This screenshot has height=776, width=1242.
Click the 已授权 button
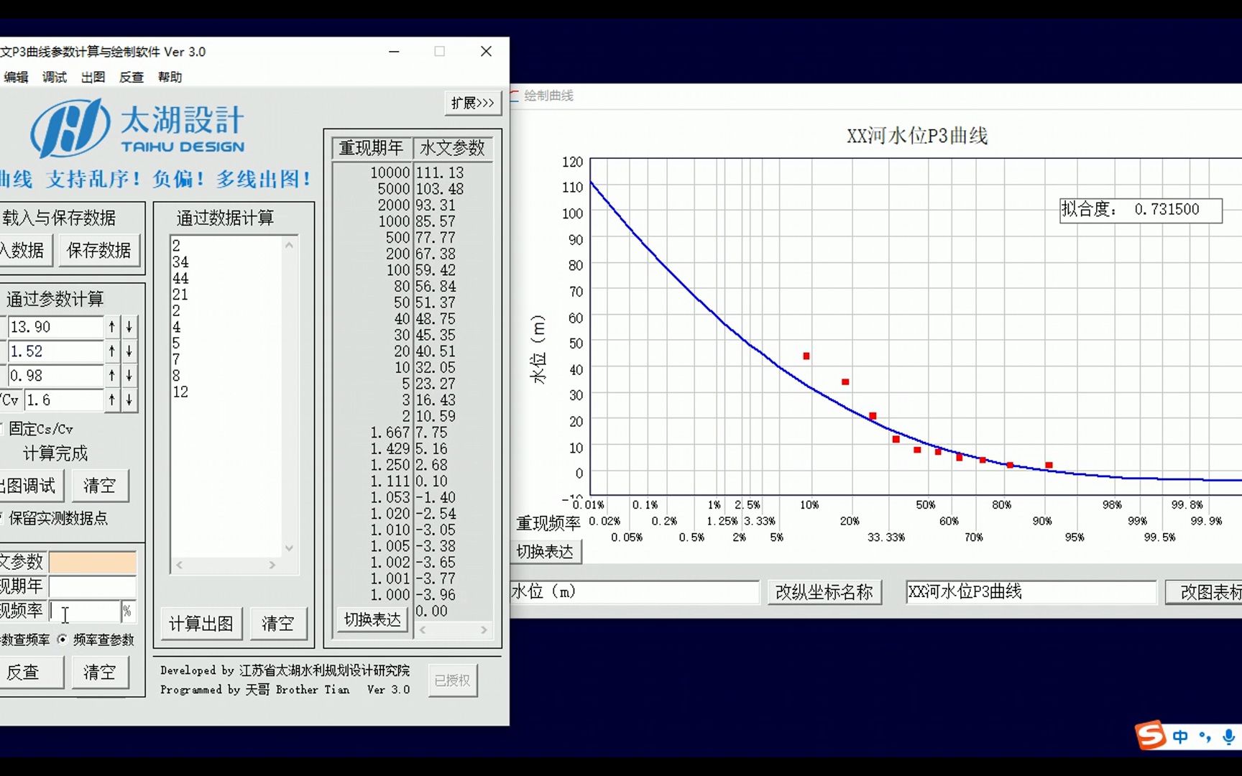pyautogui.click(x=452, y=680)
